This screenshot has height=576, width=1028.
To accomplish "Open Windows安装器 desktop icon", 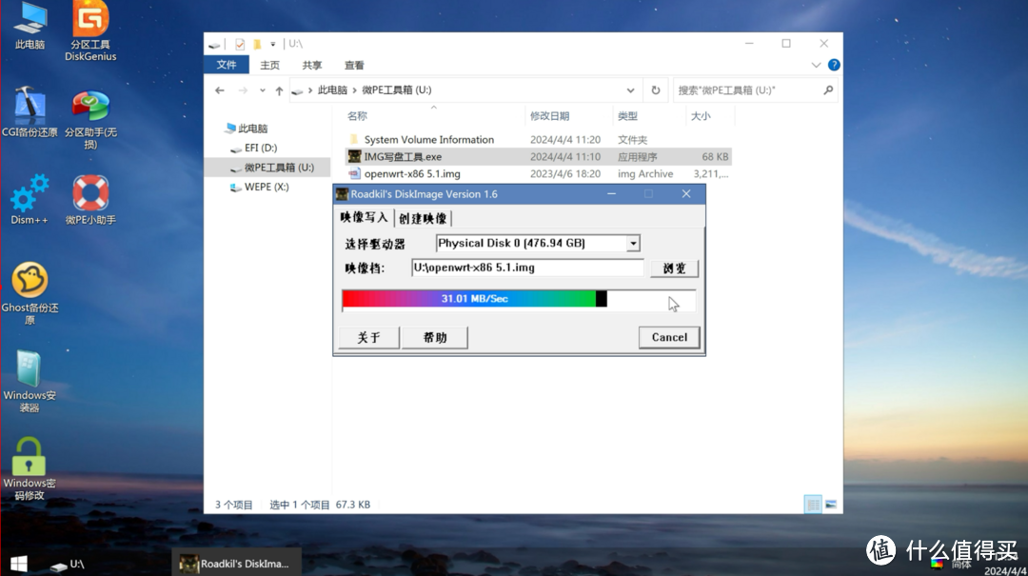I will tap(30, 381).
